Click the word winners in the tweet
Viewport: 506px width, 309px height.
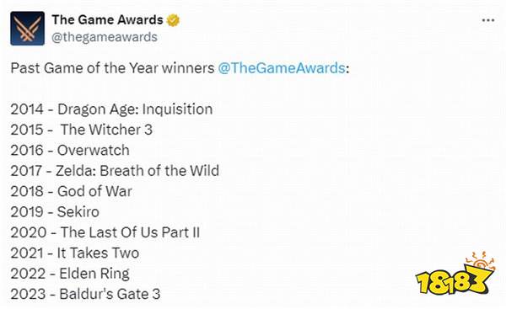click(188, 68)
